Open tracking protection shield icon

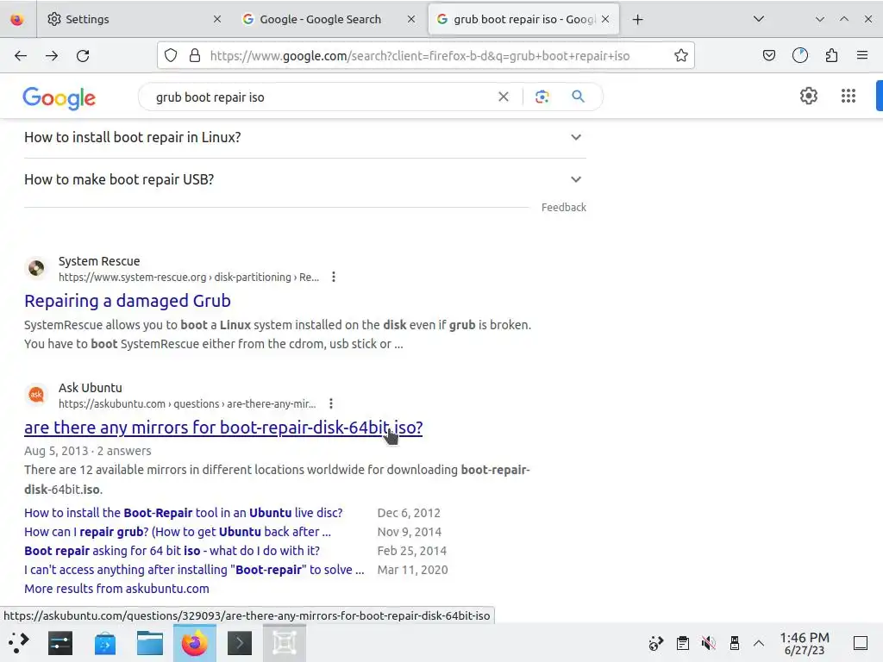tap(171, 55)
